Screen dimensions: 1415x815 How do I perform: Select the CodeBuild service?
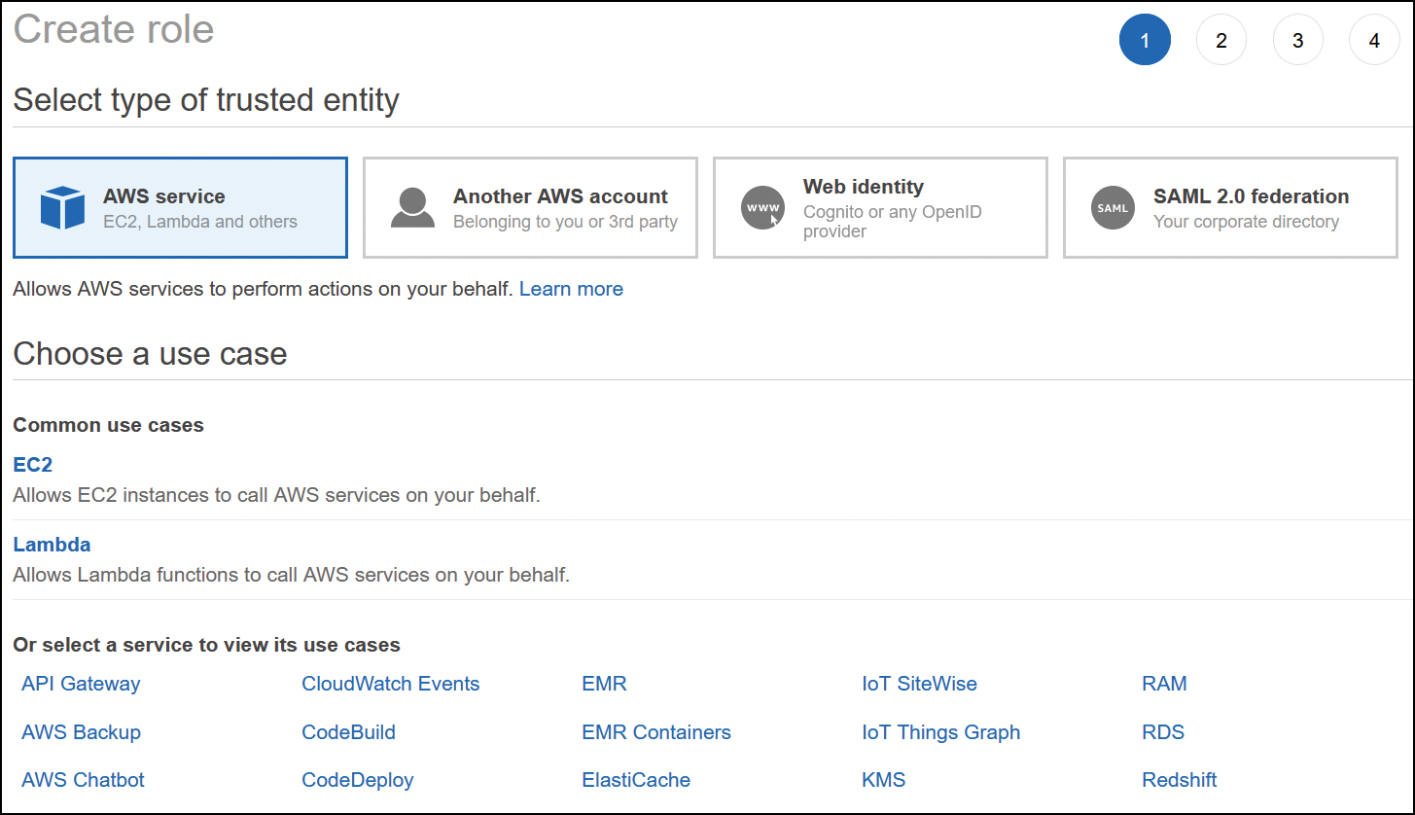click(348, 732)
